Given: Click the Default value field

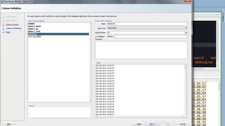Looking at the screenshot, I should click(151, 36).
